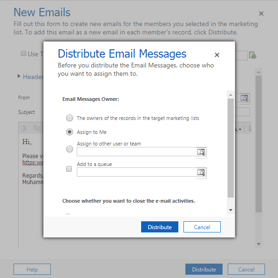The height and width of the screenshot is (278, 278).
Task: Click the template insert icon at top right
Action: (x=252, y=55)
